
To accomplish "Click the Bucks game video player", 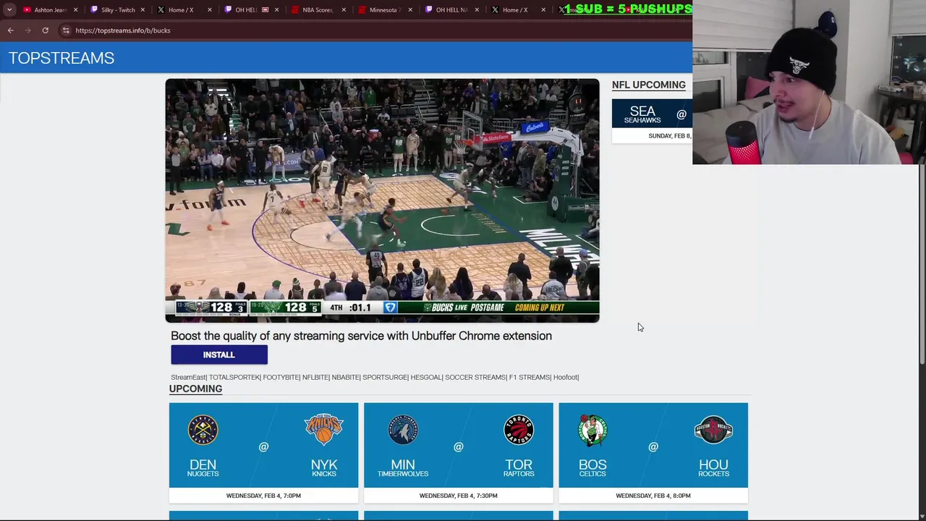I will (x=382, y=200).
